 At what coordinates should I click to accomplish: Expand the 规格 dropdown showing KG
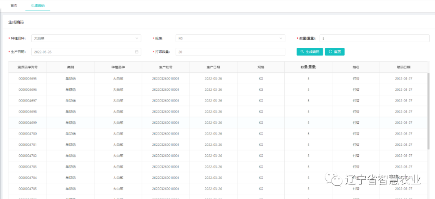[230, 38]
